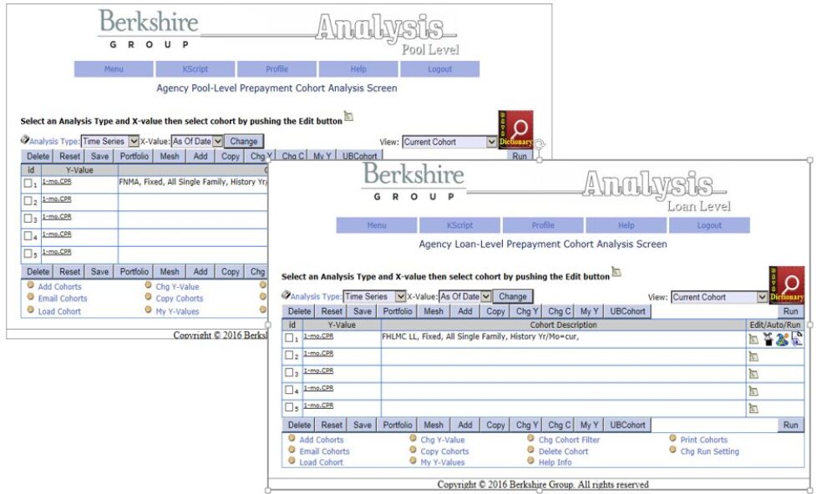
Task: Open View Current Cohort dropdown in Loan Level
Action: pyautogui.click(x=719, y=297)
